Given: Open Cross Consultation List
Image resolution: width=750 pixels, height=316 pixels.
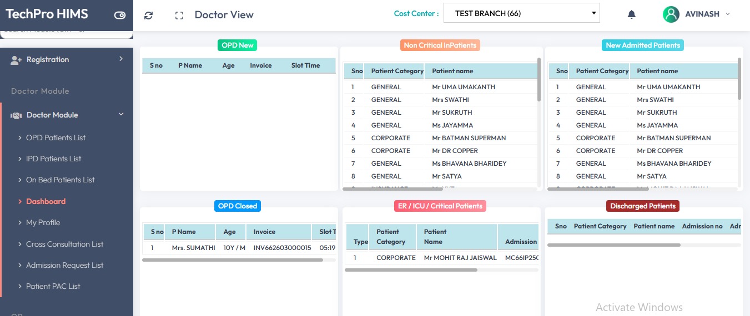Looking at the screenshot, I should [64, 244].
